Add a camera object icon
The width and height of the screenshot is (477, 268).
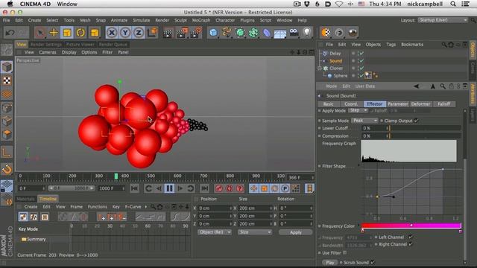tap(294, 33)
